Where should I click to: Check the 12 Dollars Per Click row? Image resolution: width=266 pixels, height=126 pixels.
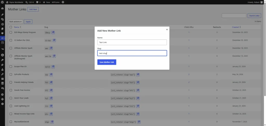[x=11, y=40]
